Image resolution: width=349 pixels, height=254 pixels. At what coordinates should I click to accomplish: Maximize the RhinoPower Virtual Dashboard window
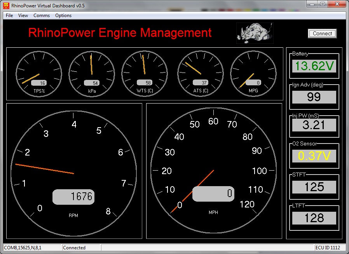323,4
